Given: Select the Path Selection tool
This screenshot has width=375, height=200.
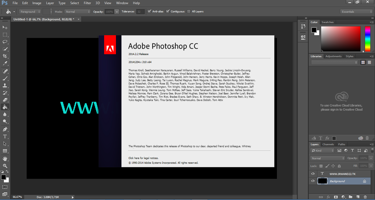Looking at the screenshot, I should click(5, 144).
